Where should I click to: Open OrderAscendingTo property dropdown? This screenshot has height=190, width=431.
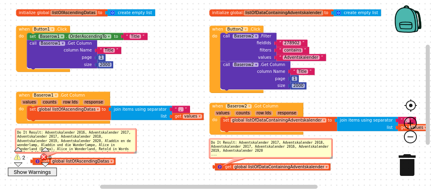(x=90, y=36)
